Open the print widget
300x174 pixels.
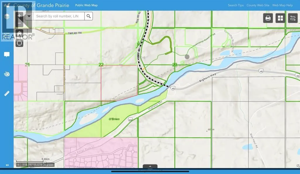point(268,18)
